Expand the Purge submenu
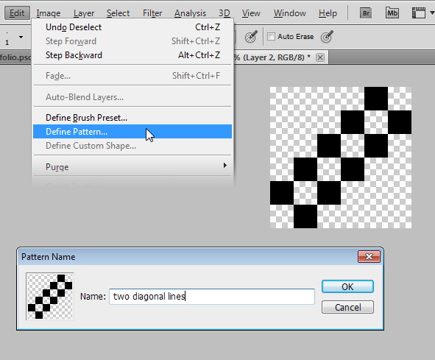 pyautogui.click(x=132, y=167)
